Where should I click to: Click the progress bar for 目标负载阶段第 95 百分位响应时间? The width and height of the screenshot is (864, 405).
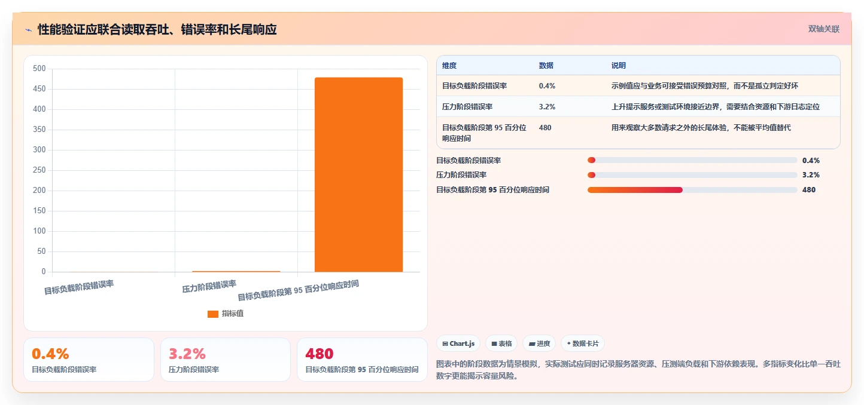pos(692,190)
